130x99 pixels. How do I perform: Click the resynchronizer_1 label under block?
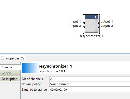pos(91,36)
